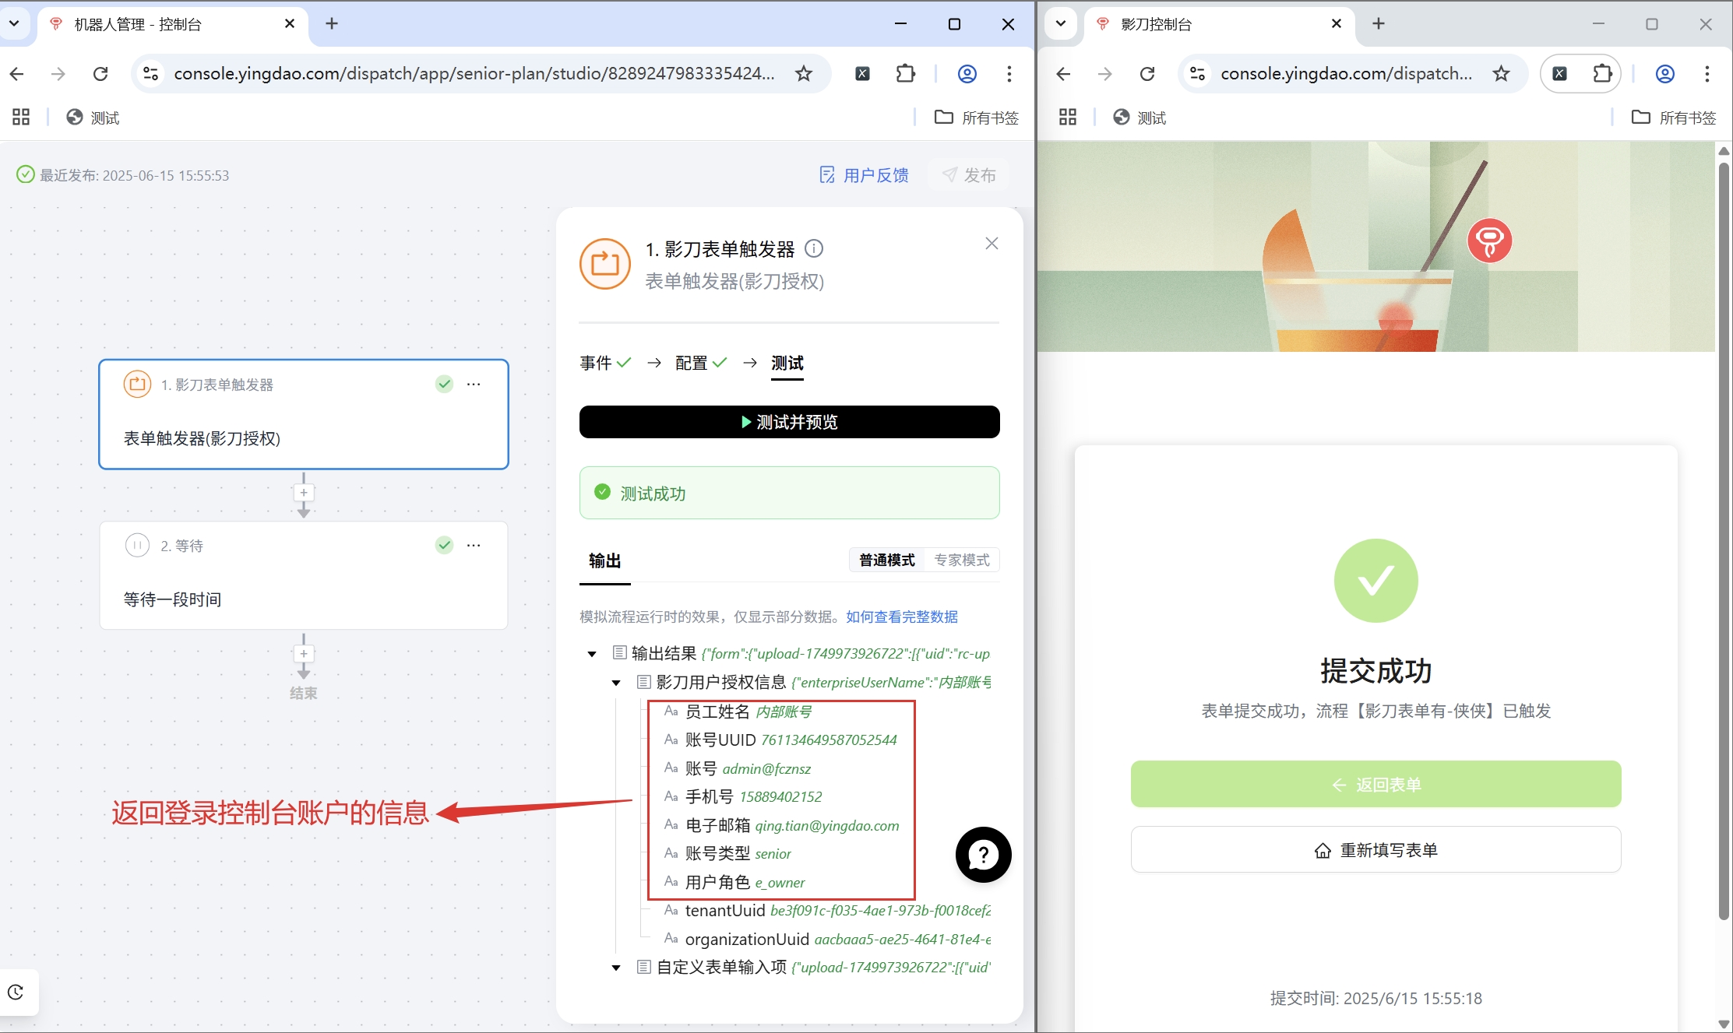The image size is (1733, 1033).
Task: Open more options for 等待 node
Action: [x=474, y=546]
